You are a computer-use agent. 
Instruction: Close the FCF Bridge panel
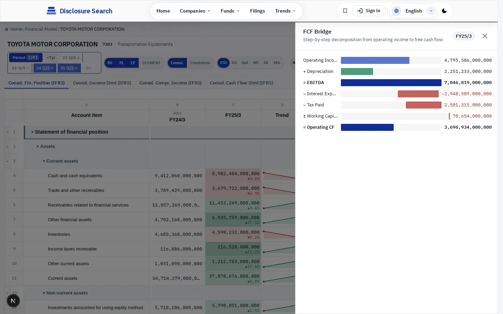click(x=485, y=36)
